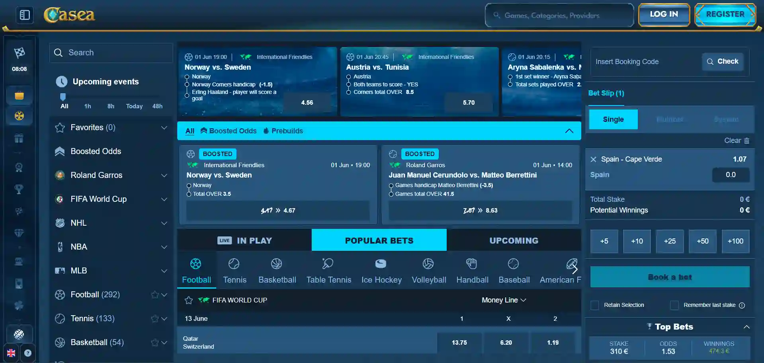
Task: Click the Casea logo
Action: click(x=69, y=15)
